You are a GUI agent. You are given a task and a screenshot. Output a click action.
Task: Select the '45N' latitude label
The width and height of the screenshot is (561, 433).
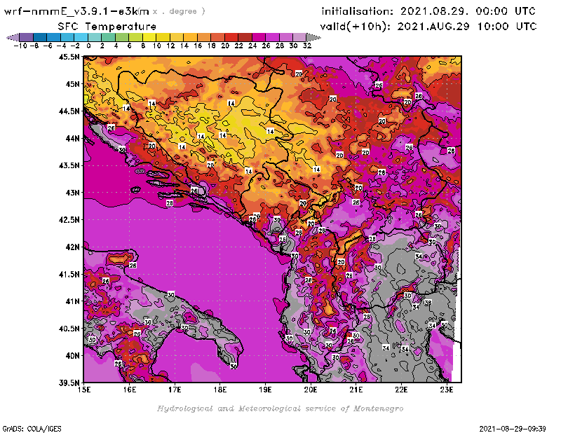(x=73, y=84)
